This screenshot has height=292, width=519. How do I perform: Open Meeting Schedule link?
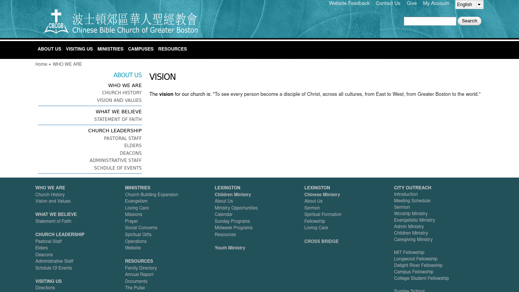[412, 201]
